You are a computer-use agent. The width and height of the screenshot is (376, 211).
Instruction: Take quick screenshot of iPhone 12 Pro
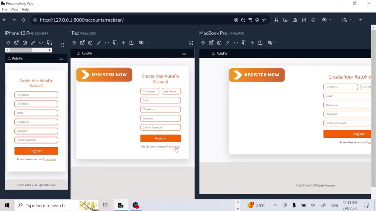point(16,43)
